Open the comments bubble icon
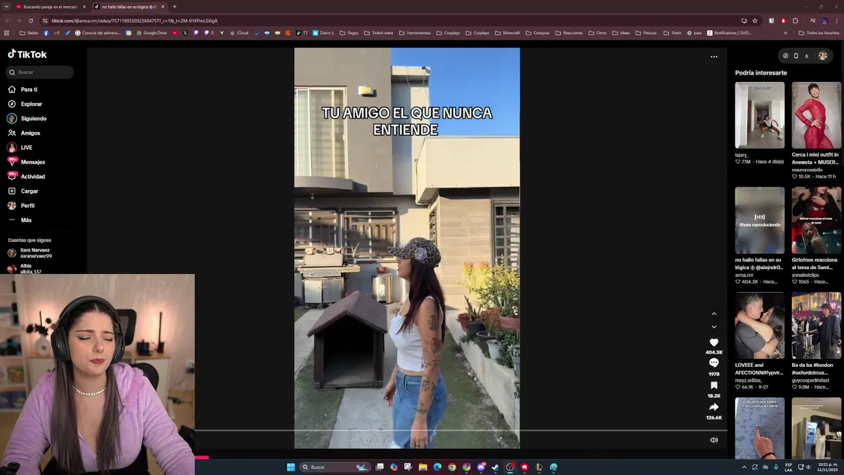This screenshot has width=844, height=475. (x=713, y=363)
